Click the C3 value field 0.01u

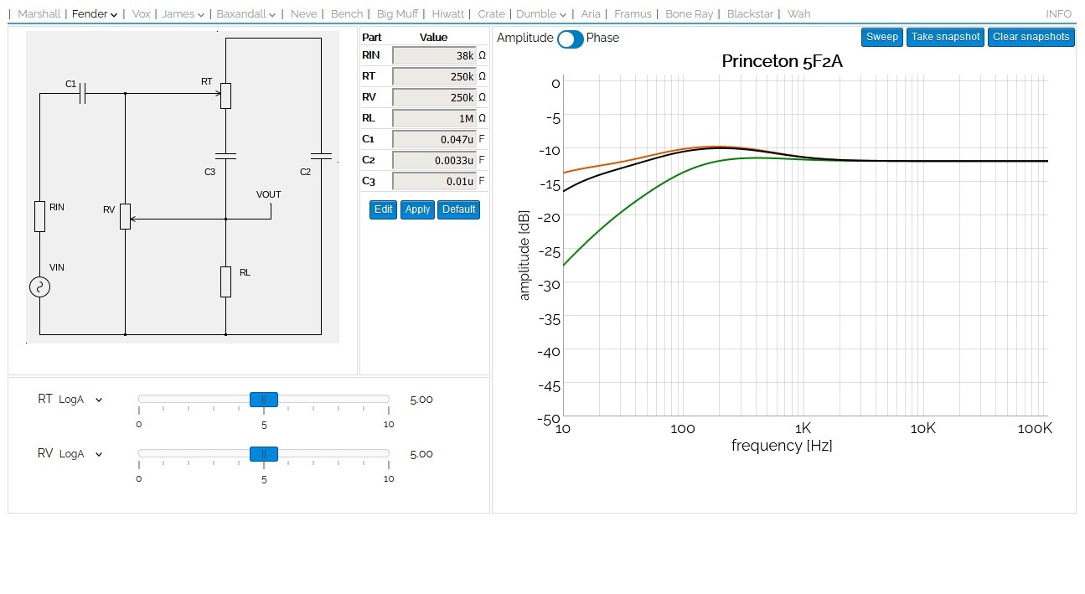[434, 181]
